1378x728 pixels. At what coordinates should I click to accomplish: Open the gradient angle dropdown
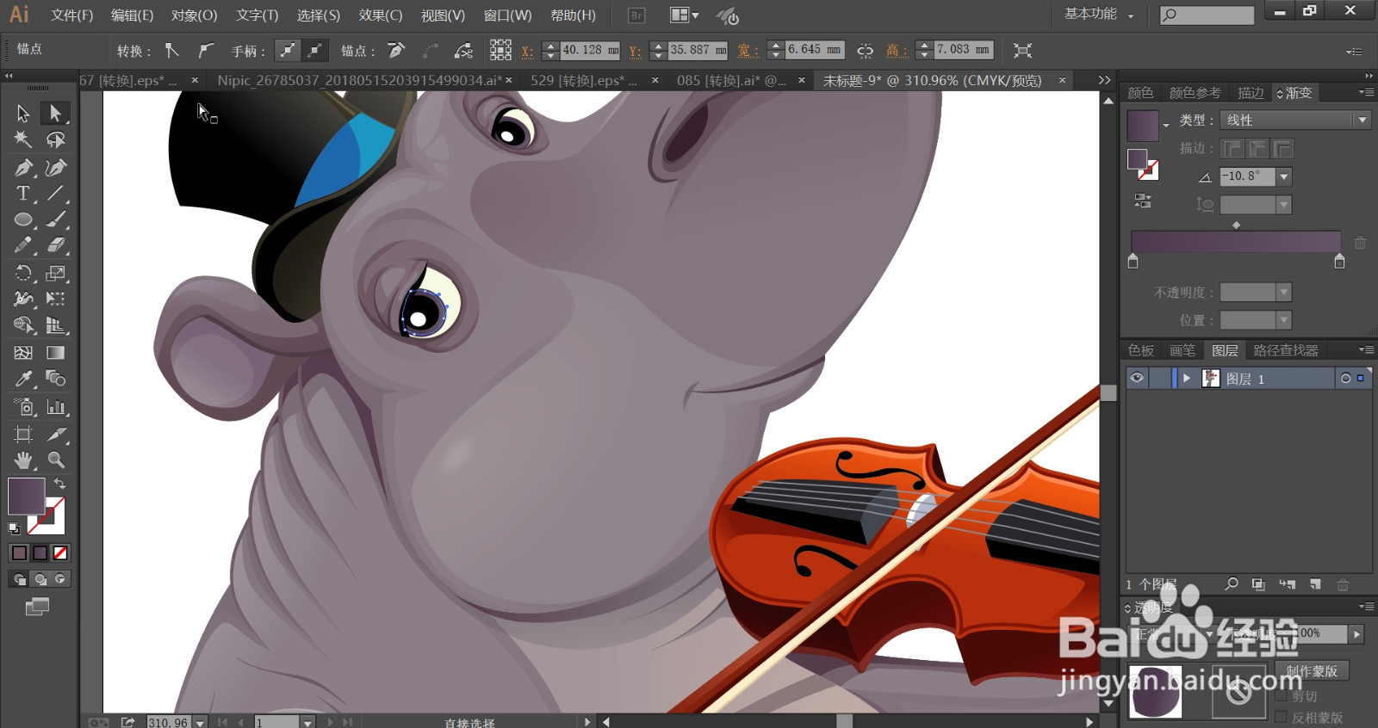(1284, 176)
